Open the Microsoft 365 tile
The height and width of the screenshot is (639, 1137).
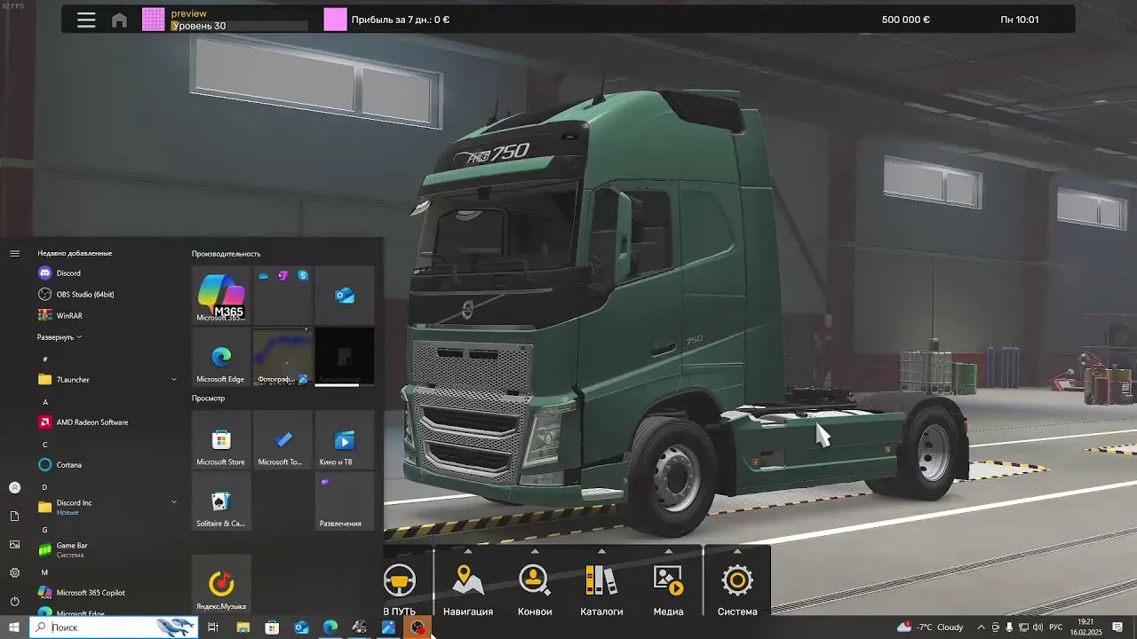[221, 295]
